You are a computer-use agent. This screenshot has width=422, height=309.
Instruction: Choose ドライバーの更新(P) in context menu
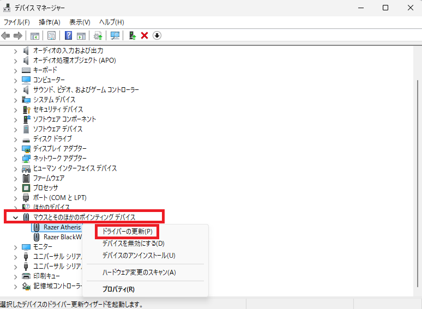128,232
